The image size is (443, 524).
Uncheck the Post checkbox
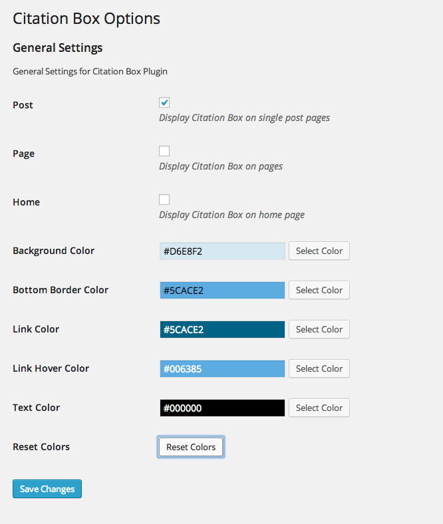point(164,102)
